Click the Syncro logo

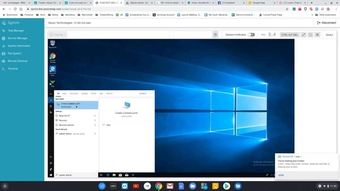[x=11, y=23]
